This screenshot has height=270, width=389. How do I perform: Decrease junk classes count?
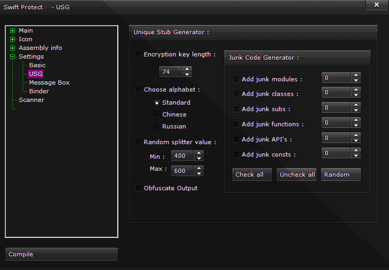coord(356,95)
